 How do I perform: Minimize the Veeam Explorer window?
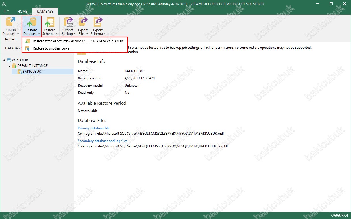tap(318, 4)
